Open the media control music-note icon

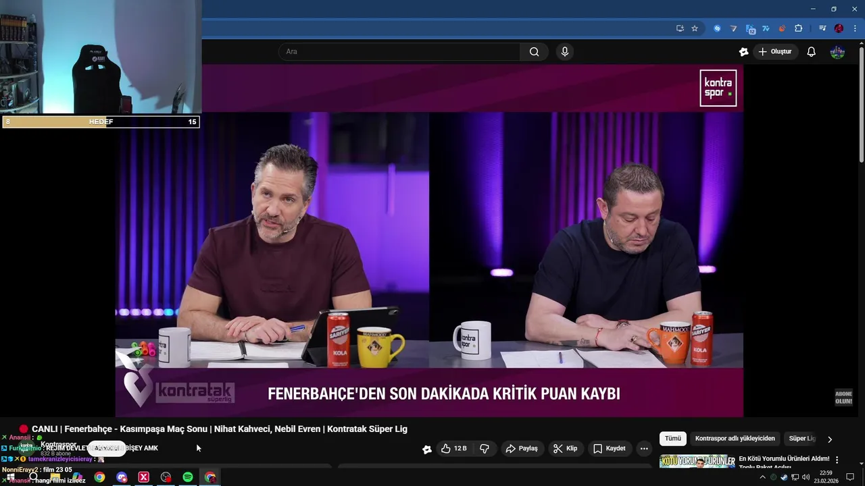[822, 28]
